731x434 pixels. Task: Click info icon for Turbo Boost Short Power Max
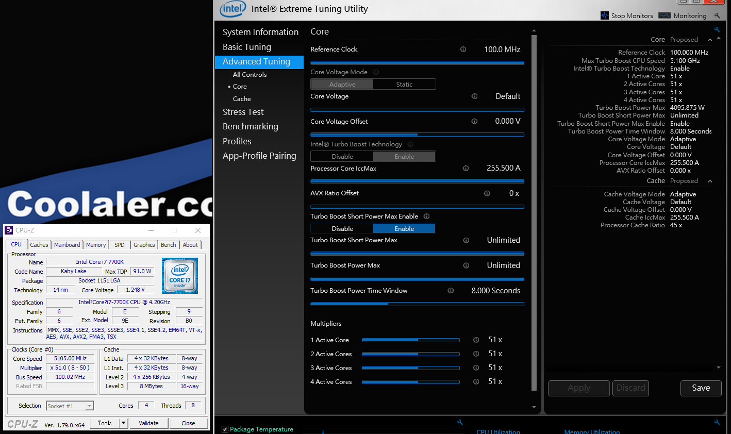[x=466, y=240]
